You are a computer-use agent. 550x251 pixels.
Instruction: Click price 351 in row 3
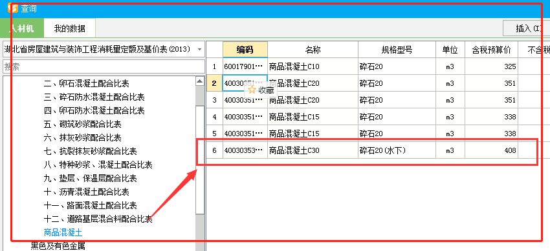click(x=491, y=100)
